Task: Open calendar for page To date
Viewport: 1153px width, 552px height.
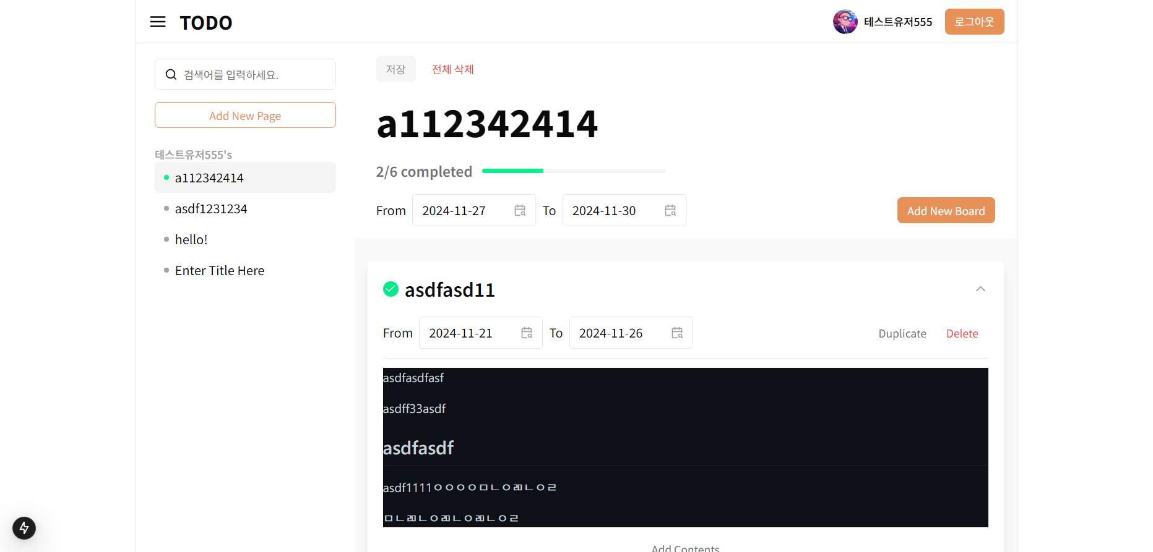Action: coord(670,211)
